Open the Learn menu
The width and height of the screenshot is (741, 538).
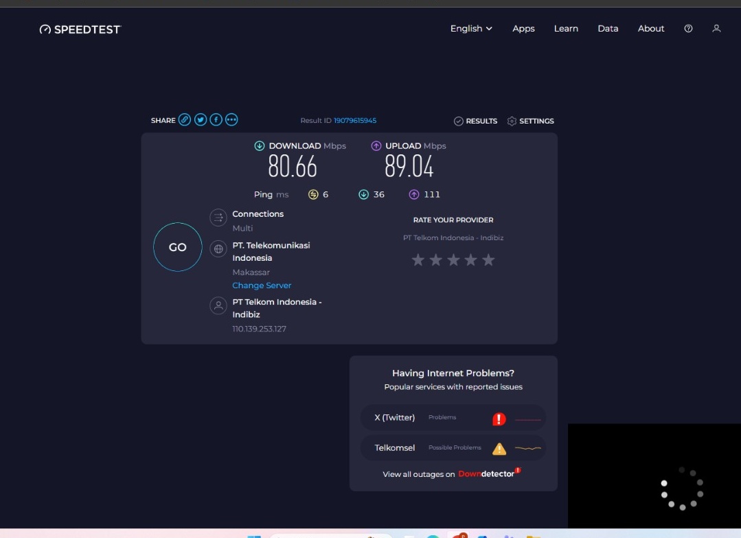566,28
